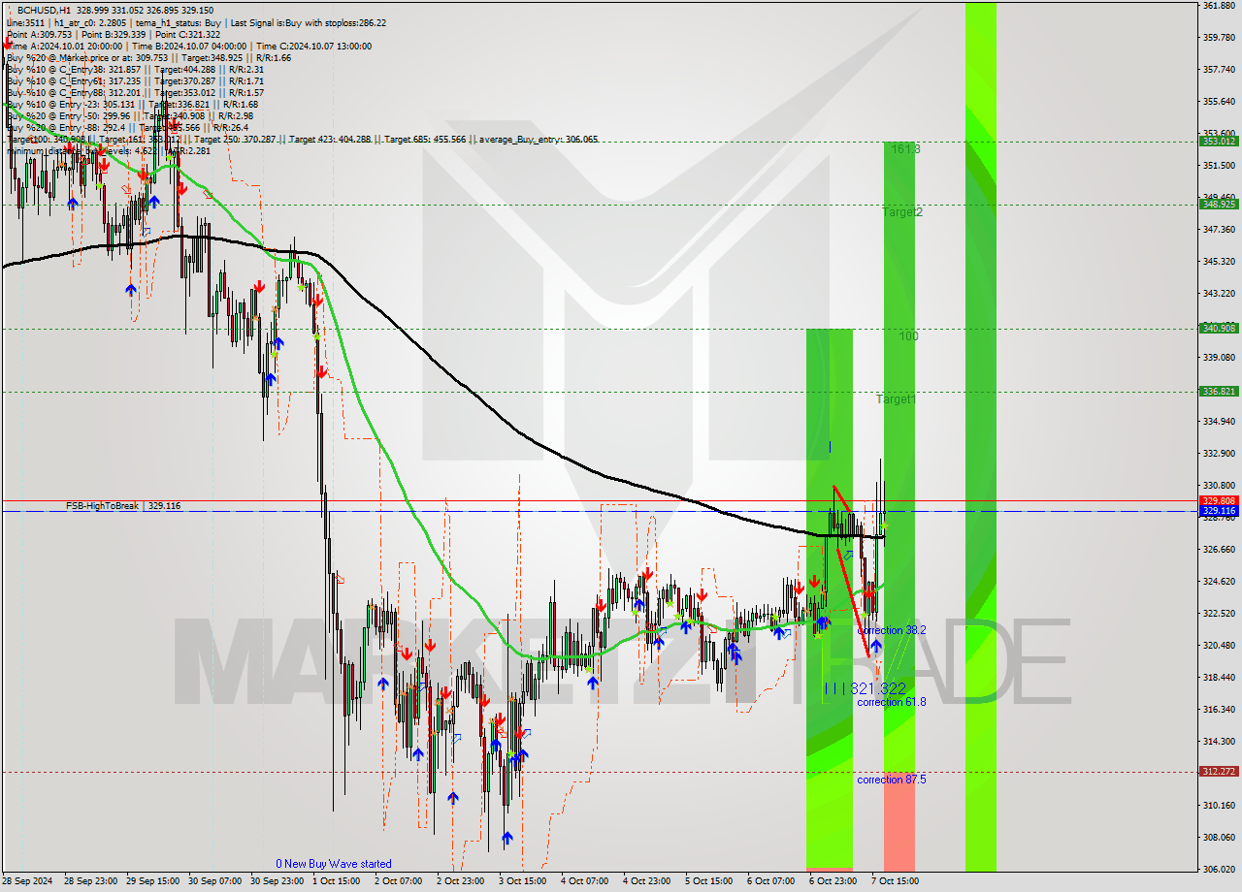Click the '0 New Buy Wave started' note
The width and height of the screenshot is (1242, 892).
click(x=334, y=864)
